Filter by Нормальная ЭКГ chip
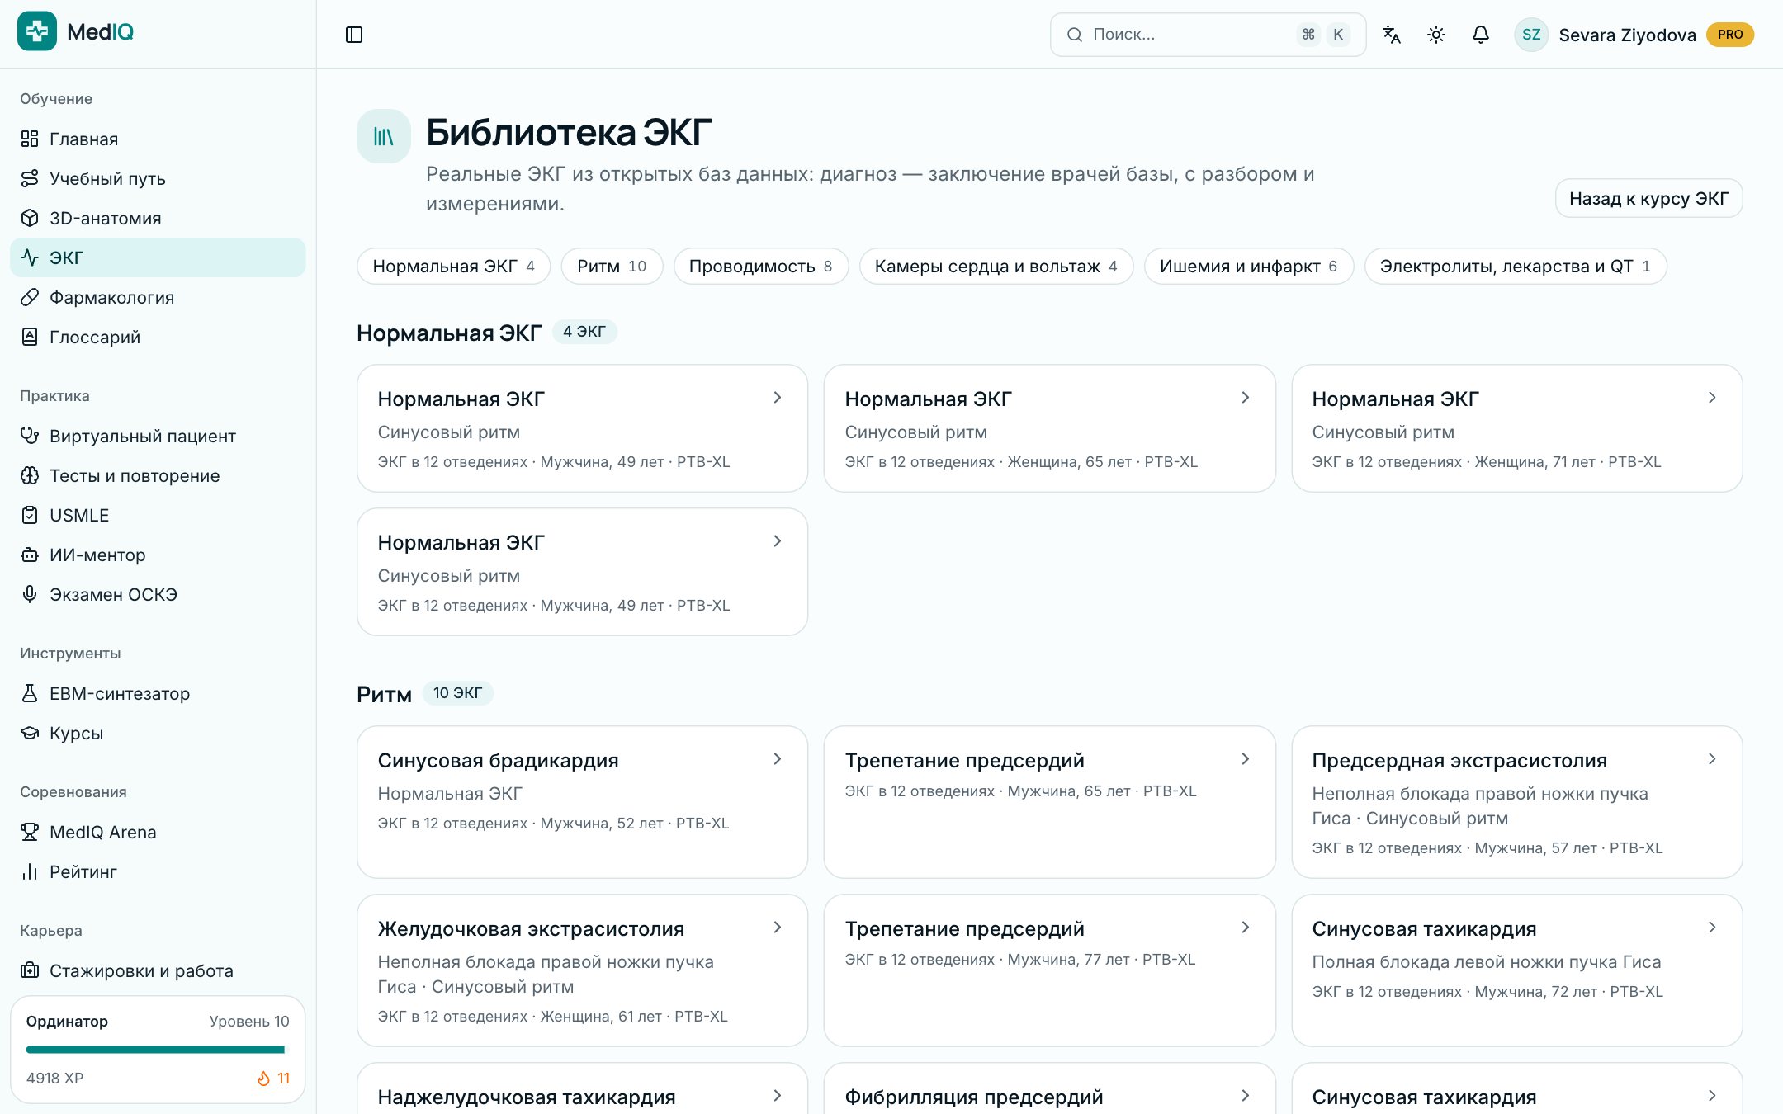 453,267
